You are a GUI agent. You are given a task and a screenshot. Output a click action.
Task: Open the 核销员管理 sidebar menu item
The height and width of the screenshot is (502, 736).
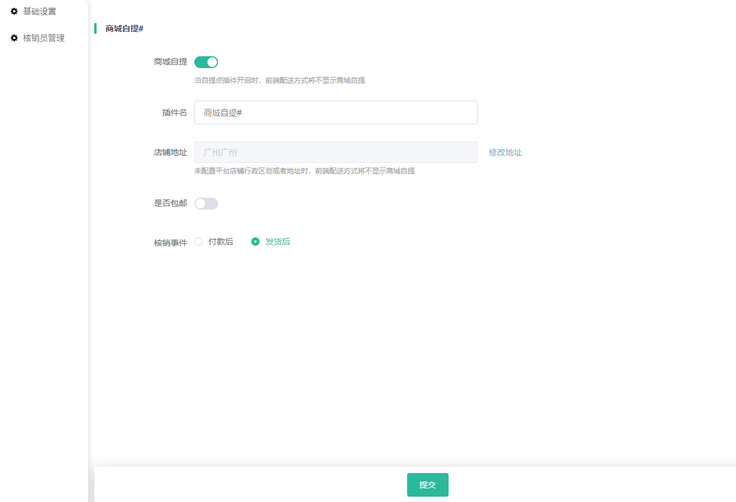[43, 38]
